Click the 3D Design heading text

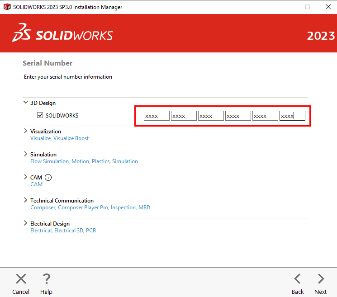(43, 103)
